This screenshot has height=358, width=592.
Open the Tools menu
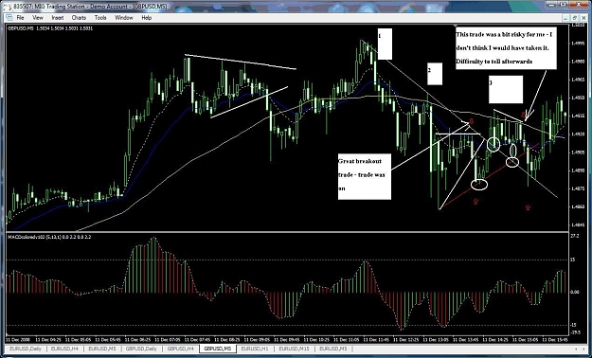[x=100, y=18]
